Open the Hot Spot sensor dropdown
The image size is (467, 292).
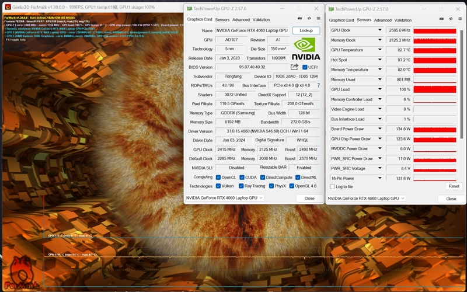coord(380,60)
